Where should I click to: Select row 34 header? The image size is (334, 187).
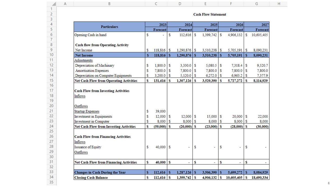(51, 177)
